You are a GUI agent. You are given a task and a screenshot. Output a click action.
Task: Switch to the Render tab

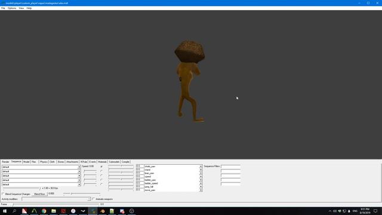[5, 162]
